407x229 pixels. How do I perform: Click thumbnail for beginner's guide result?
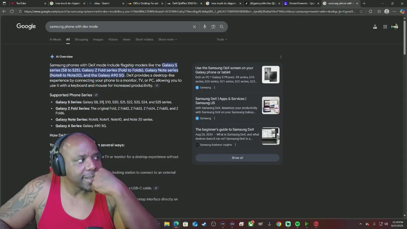[x=271, y=136]
